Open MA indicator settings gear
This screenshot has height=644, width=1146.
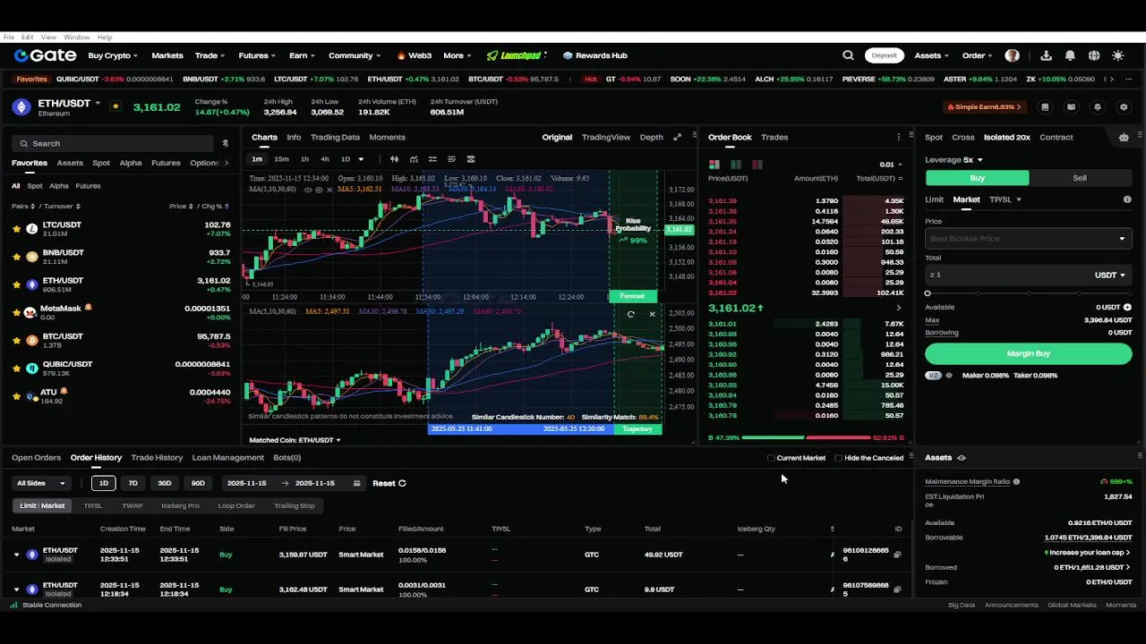[x=319, y=190]
